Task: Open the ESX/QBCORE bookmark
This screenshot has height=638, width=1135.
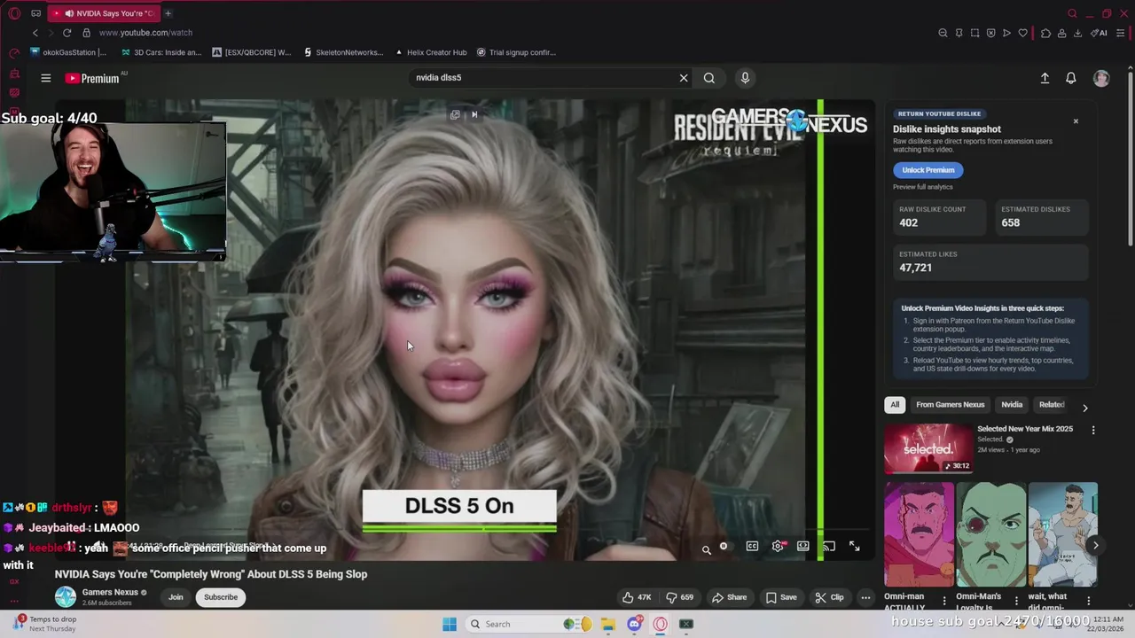Action: point(252,52)
